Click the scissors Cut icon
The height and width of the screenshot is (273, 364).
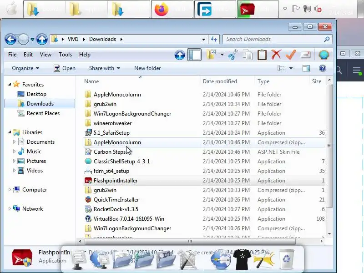233,55
